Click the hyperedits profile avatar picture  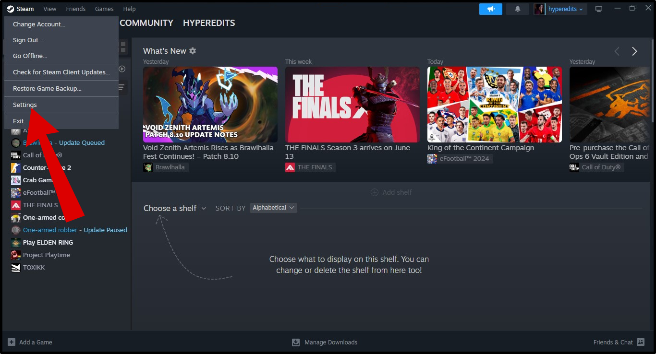coord(539,9)
